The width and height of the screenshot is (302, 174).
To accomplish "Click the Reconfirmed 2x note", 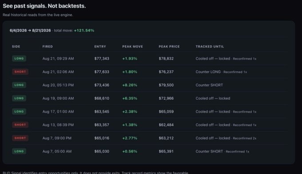I will (x=245, y=138).
